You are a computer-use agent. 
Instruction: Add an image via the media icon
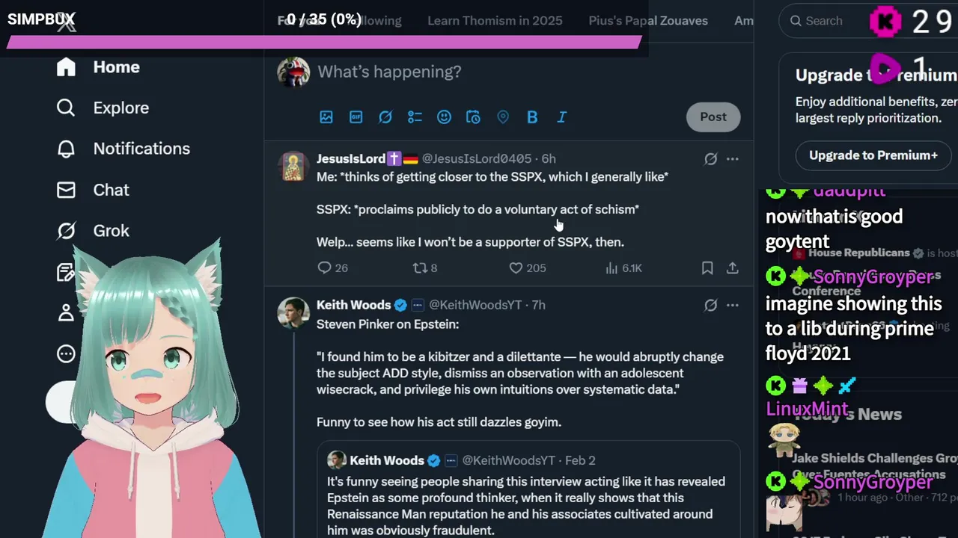pos(326,117)
